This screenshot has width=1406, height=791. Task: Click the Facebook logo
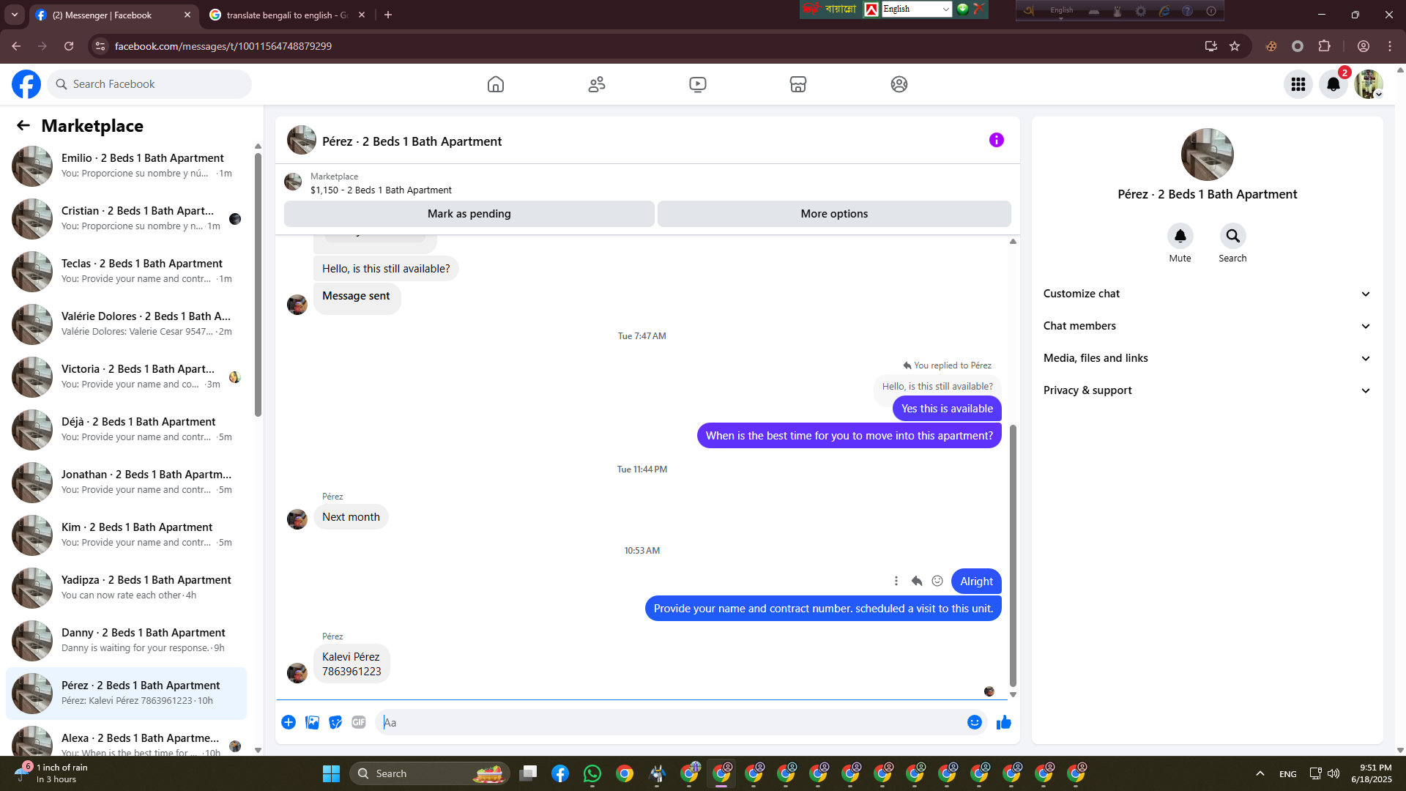pyautogui.click(x=26, y=84)
